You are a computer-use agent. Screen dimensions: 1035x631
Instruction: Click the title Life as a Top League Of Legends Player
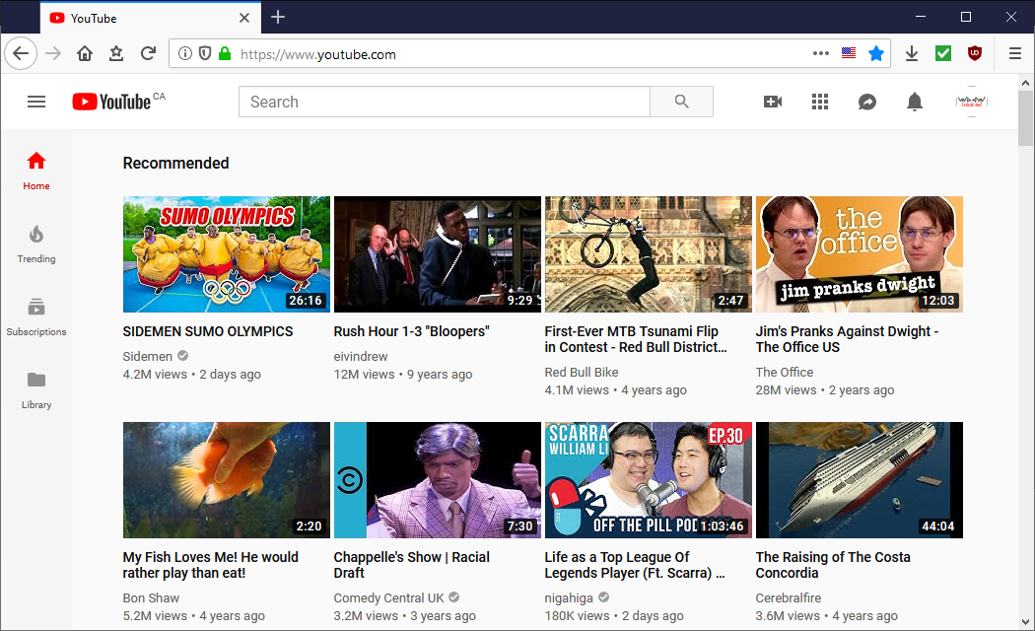click(635, 565)
